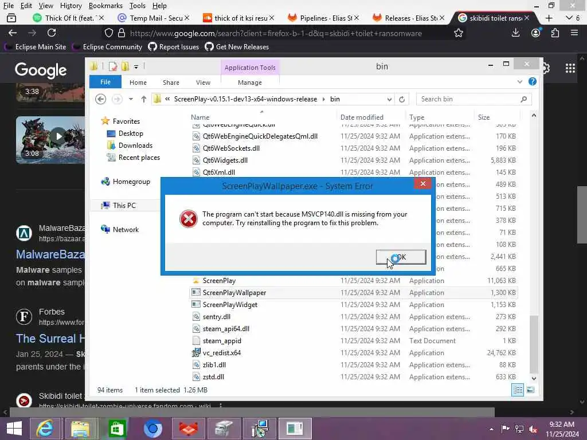Viewport: 587px width, 440px height.
Task: Bookmark this page with star icon
Action: [458, 33]
